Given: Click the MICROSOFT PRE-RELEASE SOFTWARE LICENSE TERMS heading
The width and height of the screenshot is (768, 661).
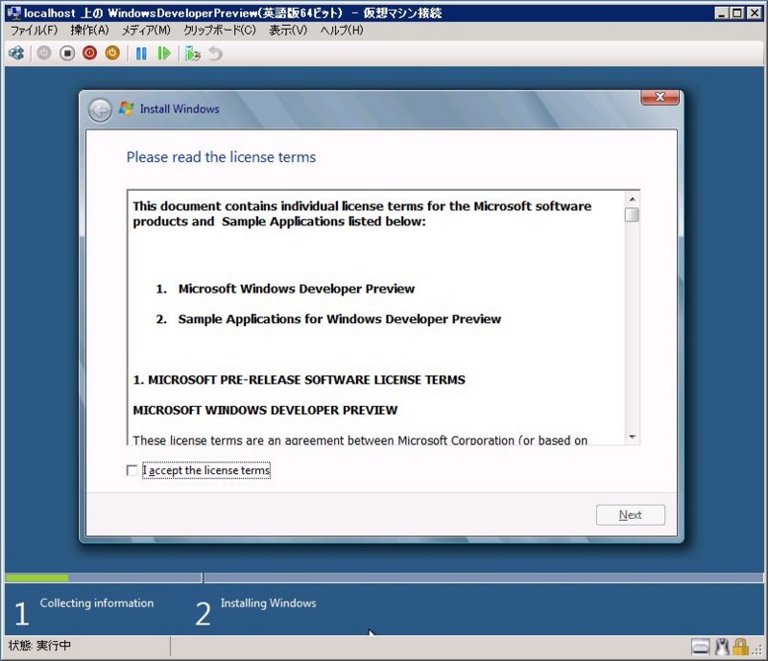Looking at the screenshot, I should point(299,380).
